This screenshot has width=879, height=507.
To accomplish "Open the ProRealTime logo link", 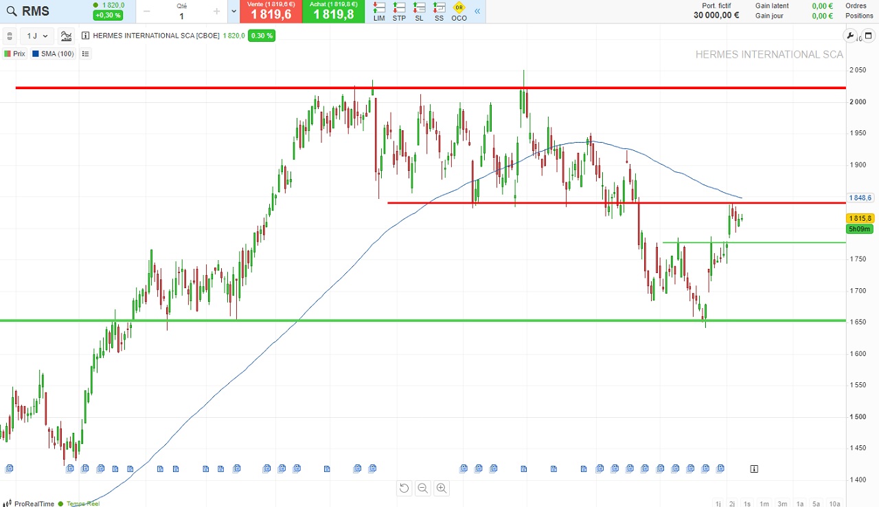I will [x=29, y=504].
